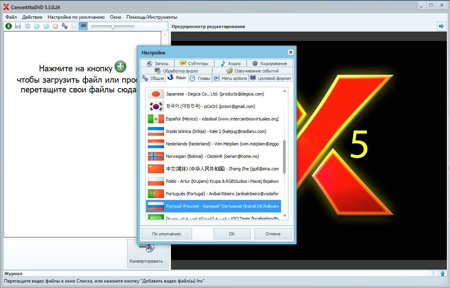450x288 pixels.
Task: Select the Chinese 中文(简体) language entry
Action: [213, 169]
